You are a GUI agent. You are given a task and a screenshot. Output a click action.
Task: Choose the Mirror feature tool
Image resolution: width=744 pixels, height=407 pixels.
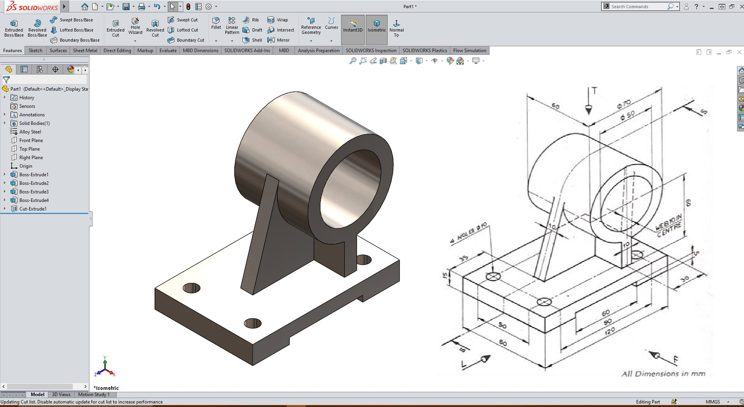point(279,40)
